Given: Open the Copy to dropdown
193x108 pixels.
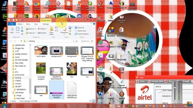Looking at the screenshot, I should point(30,33).
